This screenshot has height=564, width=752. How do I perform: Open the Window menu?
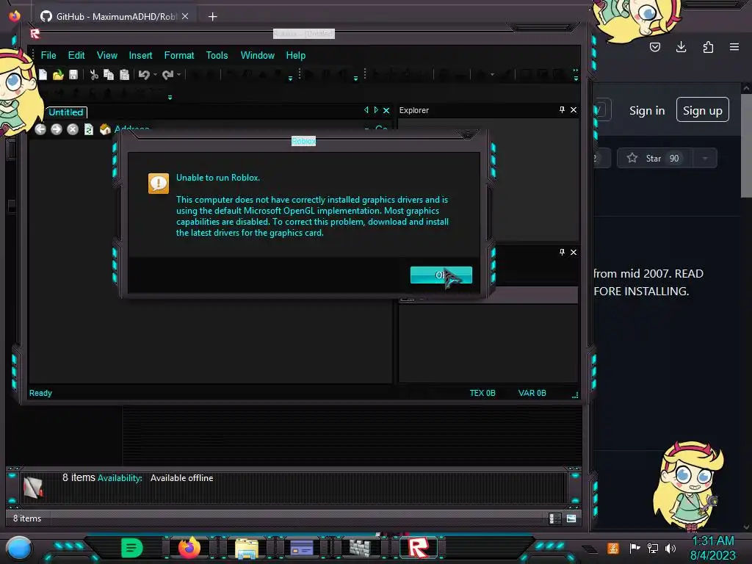258,55
